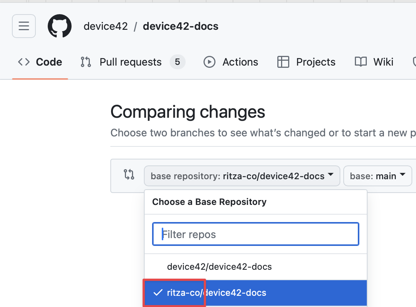Click the Filter repos text field
Viewport: 416px width, 307px height.
(x=256, y=234)
